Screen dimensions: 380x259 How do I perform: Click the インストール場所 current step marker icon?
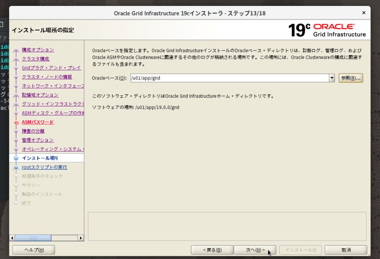(16, 158)
